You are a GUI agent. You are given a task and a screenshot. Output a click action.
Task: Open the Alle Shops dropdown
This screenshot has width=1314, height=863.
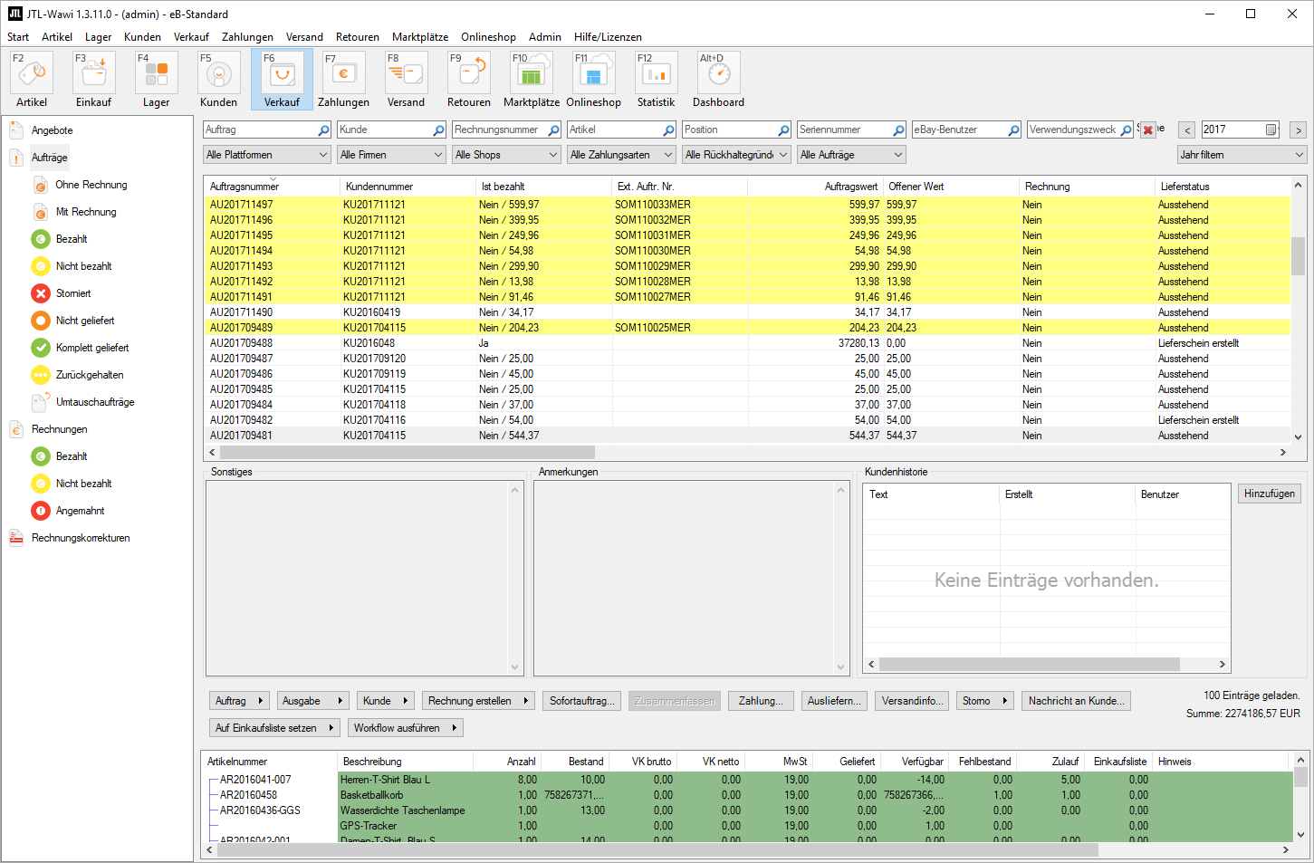[506, 155]
